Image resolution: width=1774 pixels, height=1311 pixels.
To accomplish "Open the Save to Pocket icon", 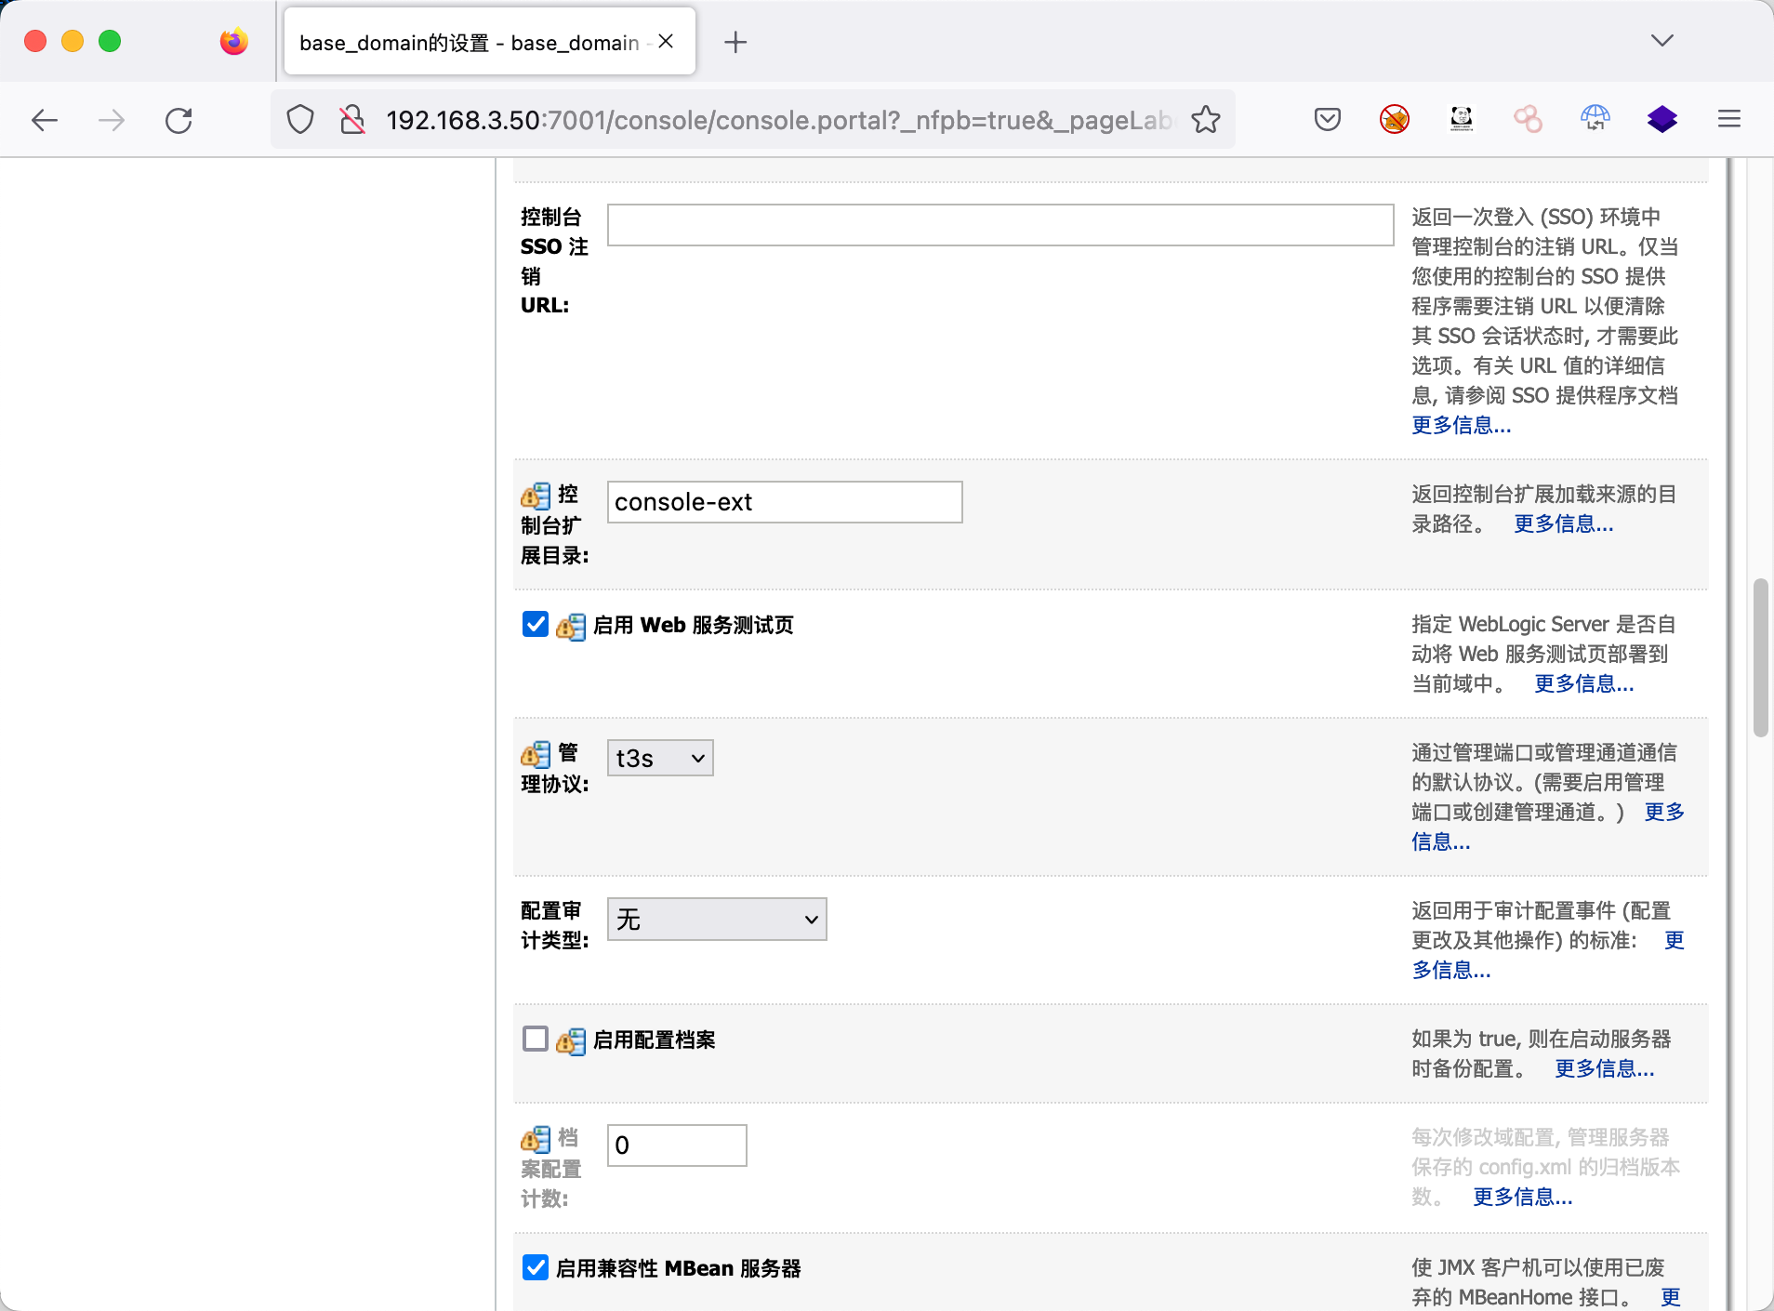I will 1327,119.
